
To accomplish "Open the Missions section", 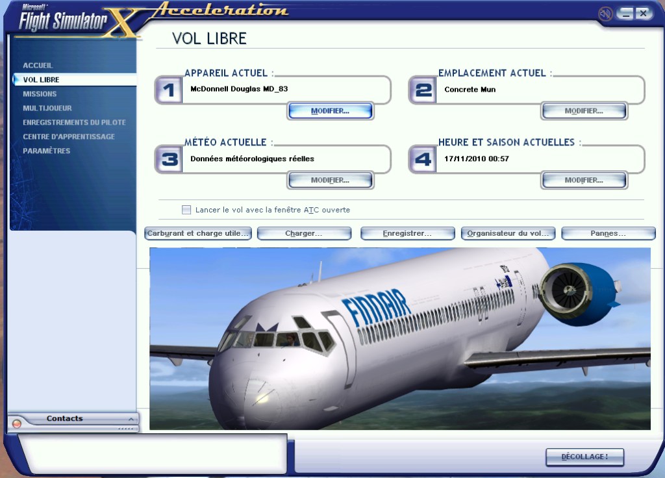I will click(40, 94).
